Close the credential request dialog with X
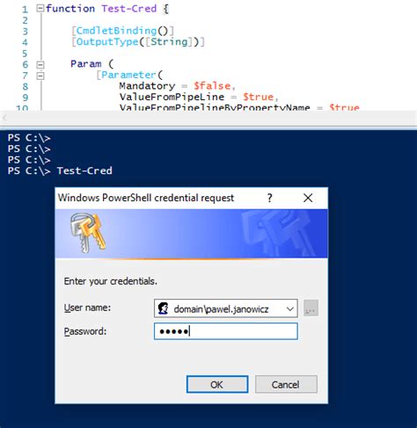Screen dimensions: 417x428 tap(308, 198)
